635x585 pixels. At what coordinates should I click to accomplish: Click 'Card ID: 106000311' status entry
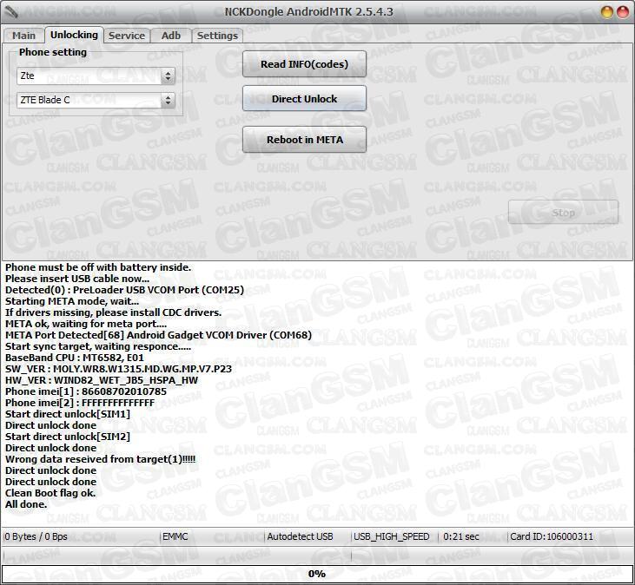[x=552, y=536]
